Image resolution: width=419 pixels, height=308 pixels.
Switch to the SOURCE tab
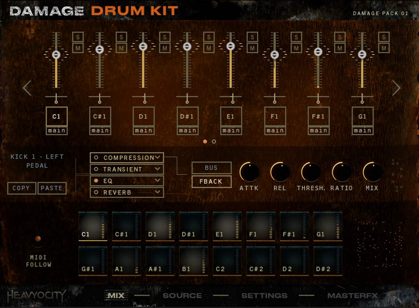182,295
